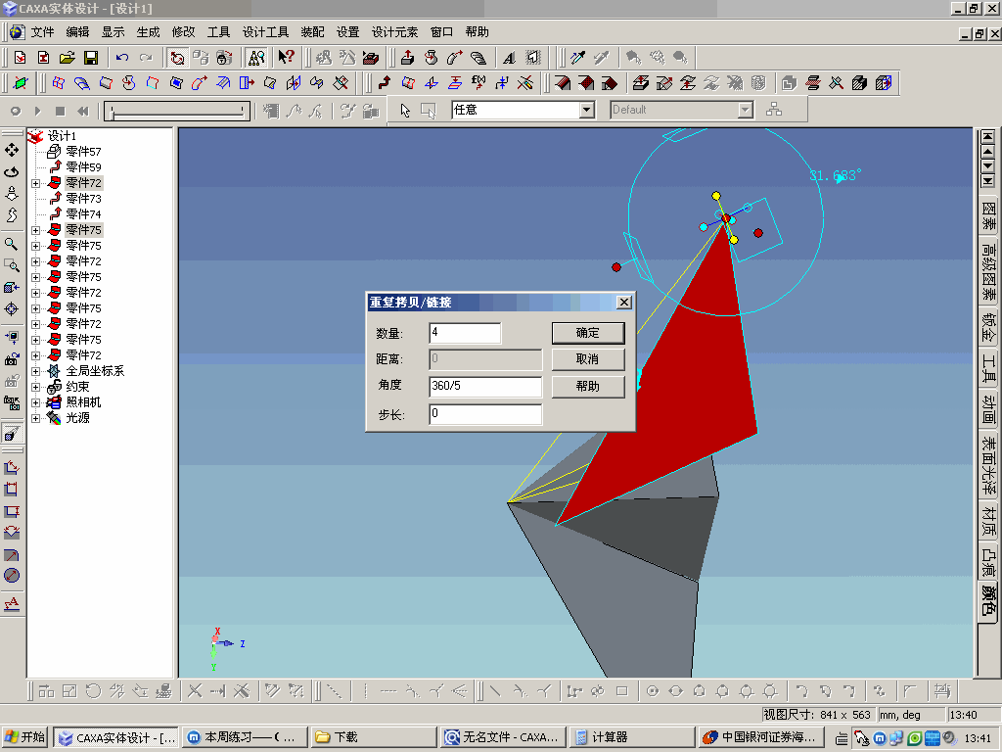Open the 文件 menu

42,32
